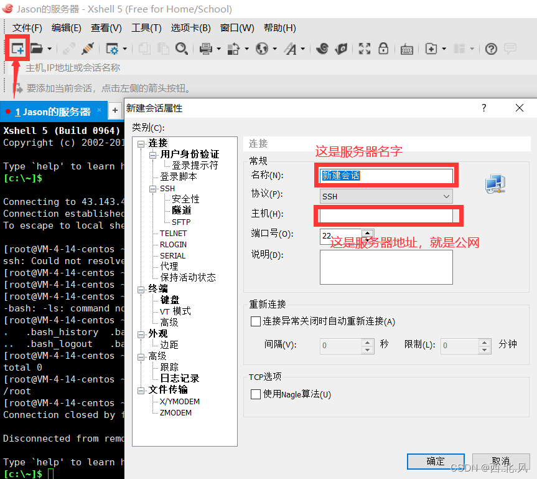The width and height of the screenshot is (537, 479).
Task: Collapse the SSH tree node
Action: pos(152,189)
